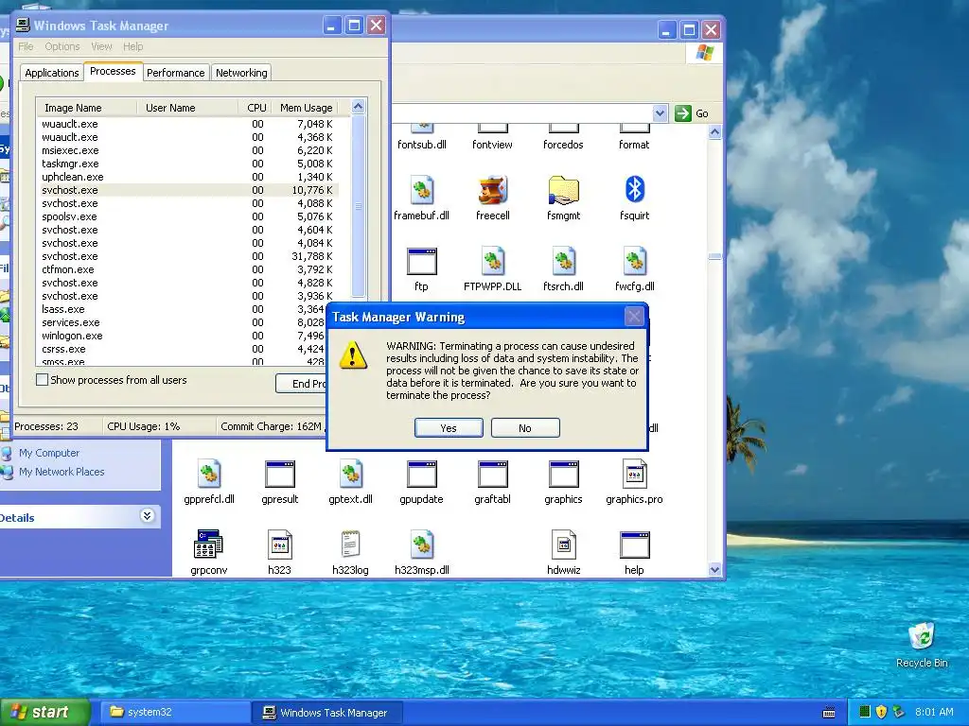Open the Task Manager View menu
This screenshot has height=726, width=969.
[101, 46]
